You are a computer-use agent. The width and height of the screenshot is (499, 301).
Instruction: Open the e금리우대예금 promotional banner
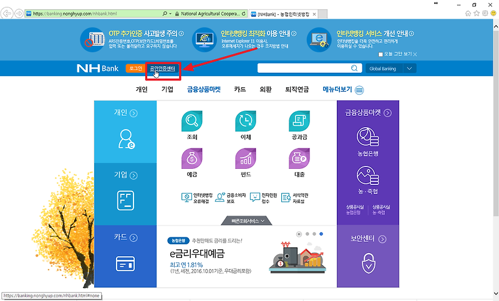pos(247,257)
